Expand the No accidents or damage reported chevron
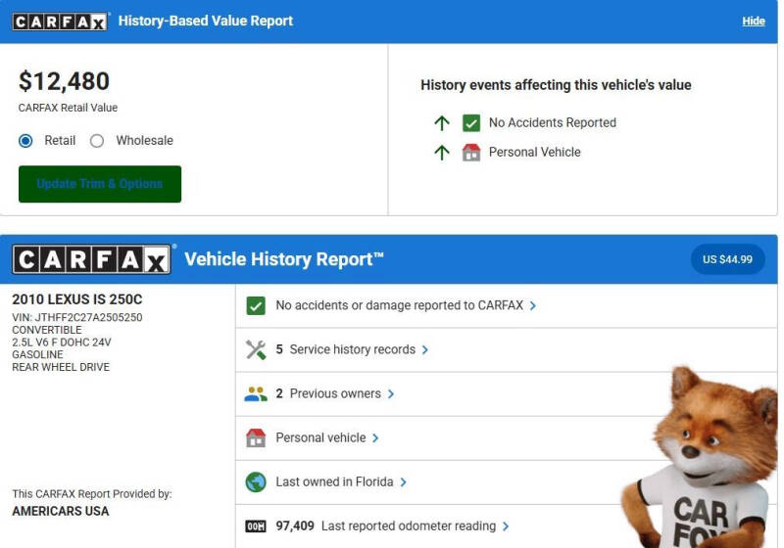The height and width of the screenshot is (548, 784). click(533, 306)
